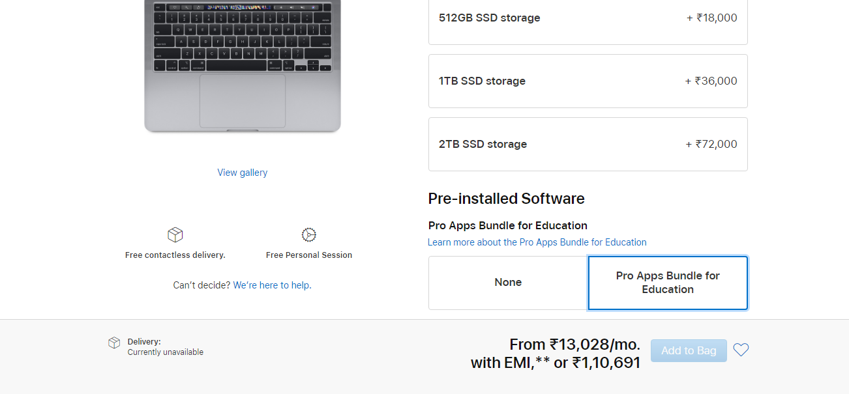Open Learn more about Pro Apps Bundle link
Screen dimensions: 849x394
[x=537, y=242]
